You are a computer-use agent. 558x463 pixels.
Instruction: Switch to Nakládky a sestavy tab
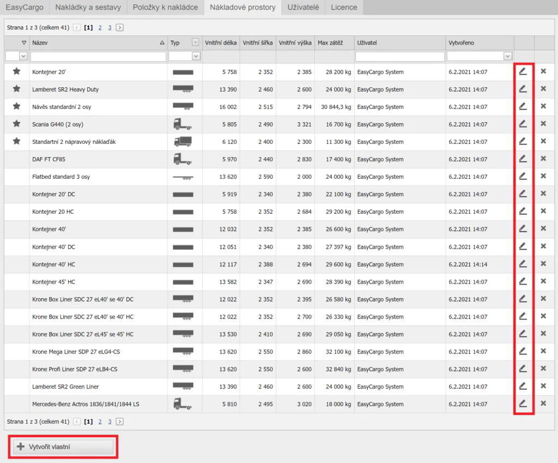click(88, 7)
